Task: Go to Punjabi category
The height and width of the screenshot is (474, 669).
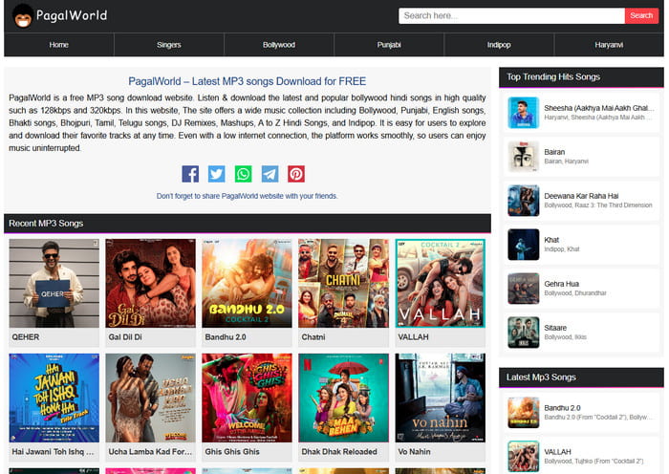Action: pos(389,45)
